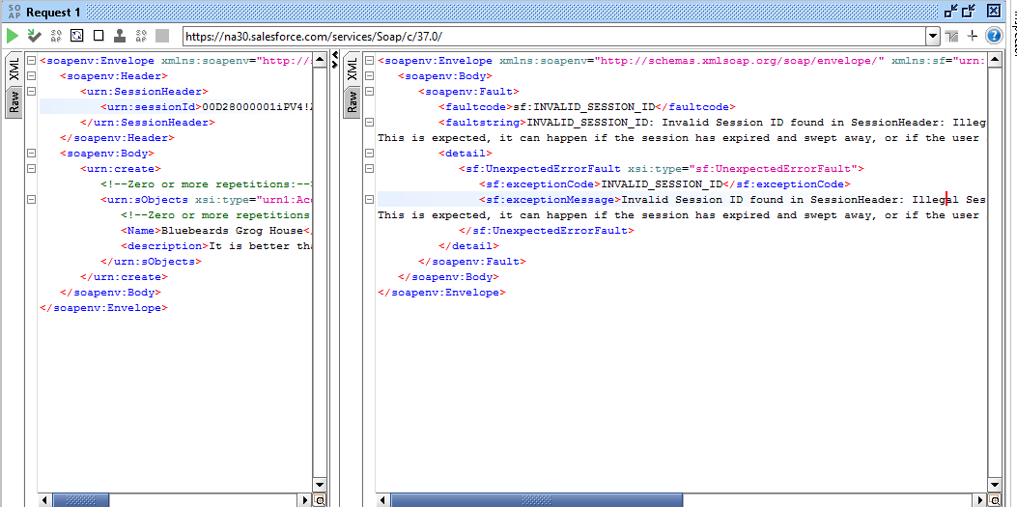The width and height of the screenshot is (1017, 507).
Task: Open search magnifier in response editor corner
Action: (993, 500)
